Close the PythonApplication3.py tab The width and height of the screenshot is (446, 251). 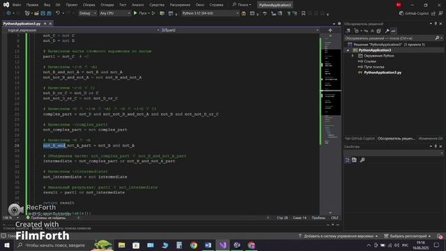[50, 24]
